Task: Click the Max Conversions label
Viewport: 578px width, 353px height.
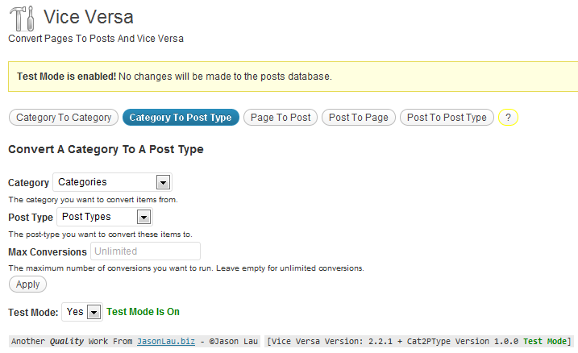Action: coord(48,252)
